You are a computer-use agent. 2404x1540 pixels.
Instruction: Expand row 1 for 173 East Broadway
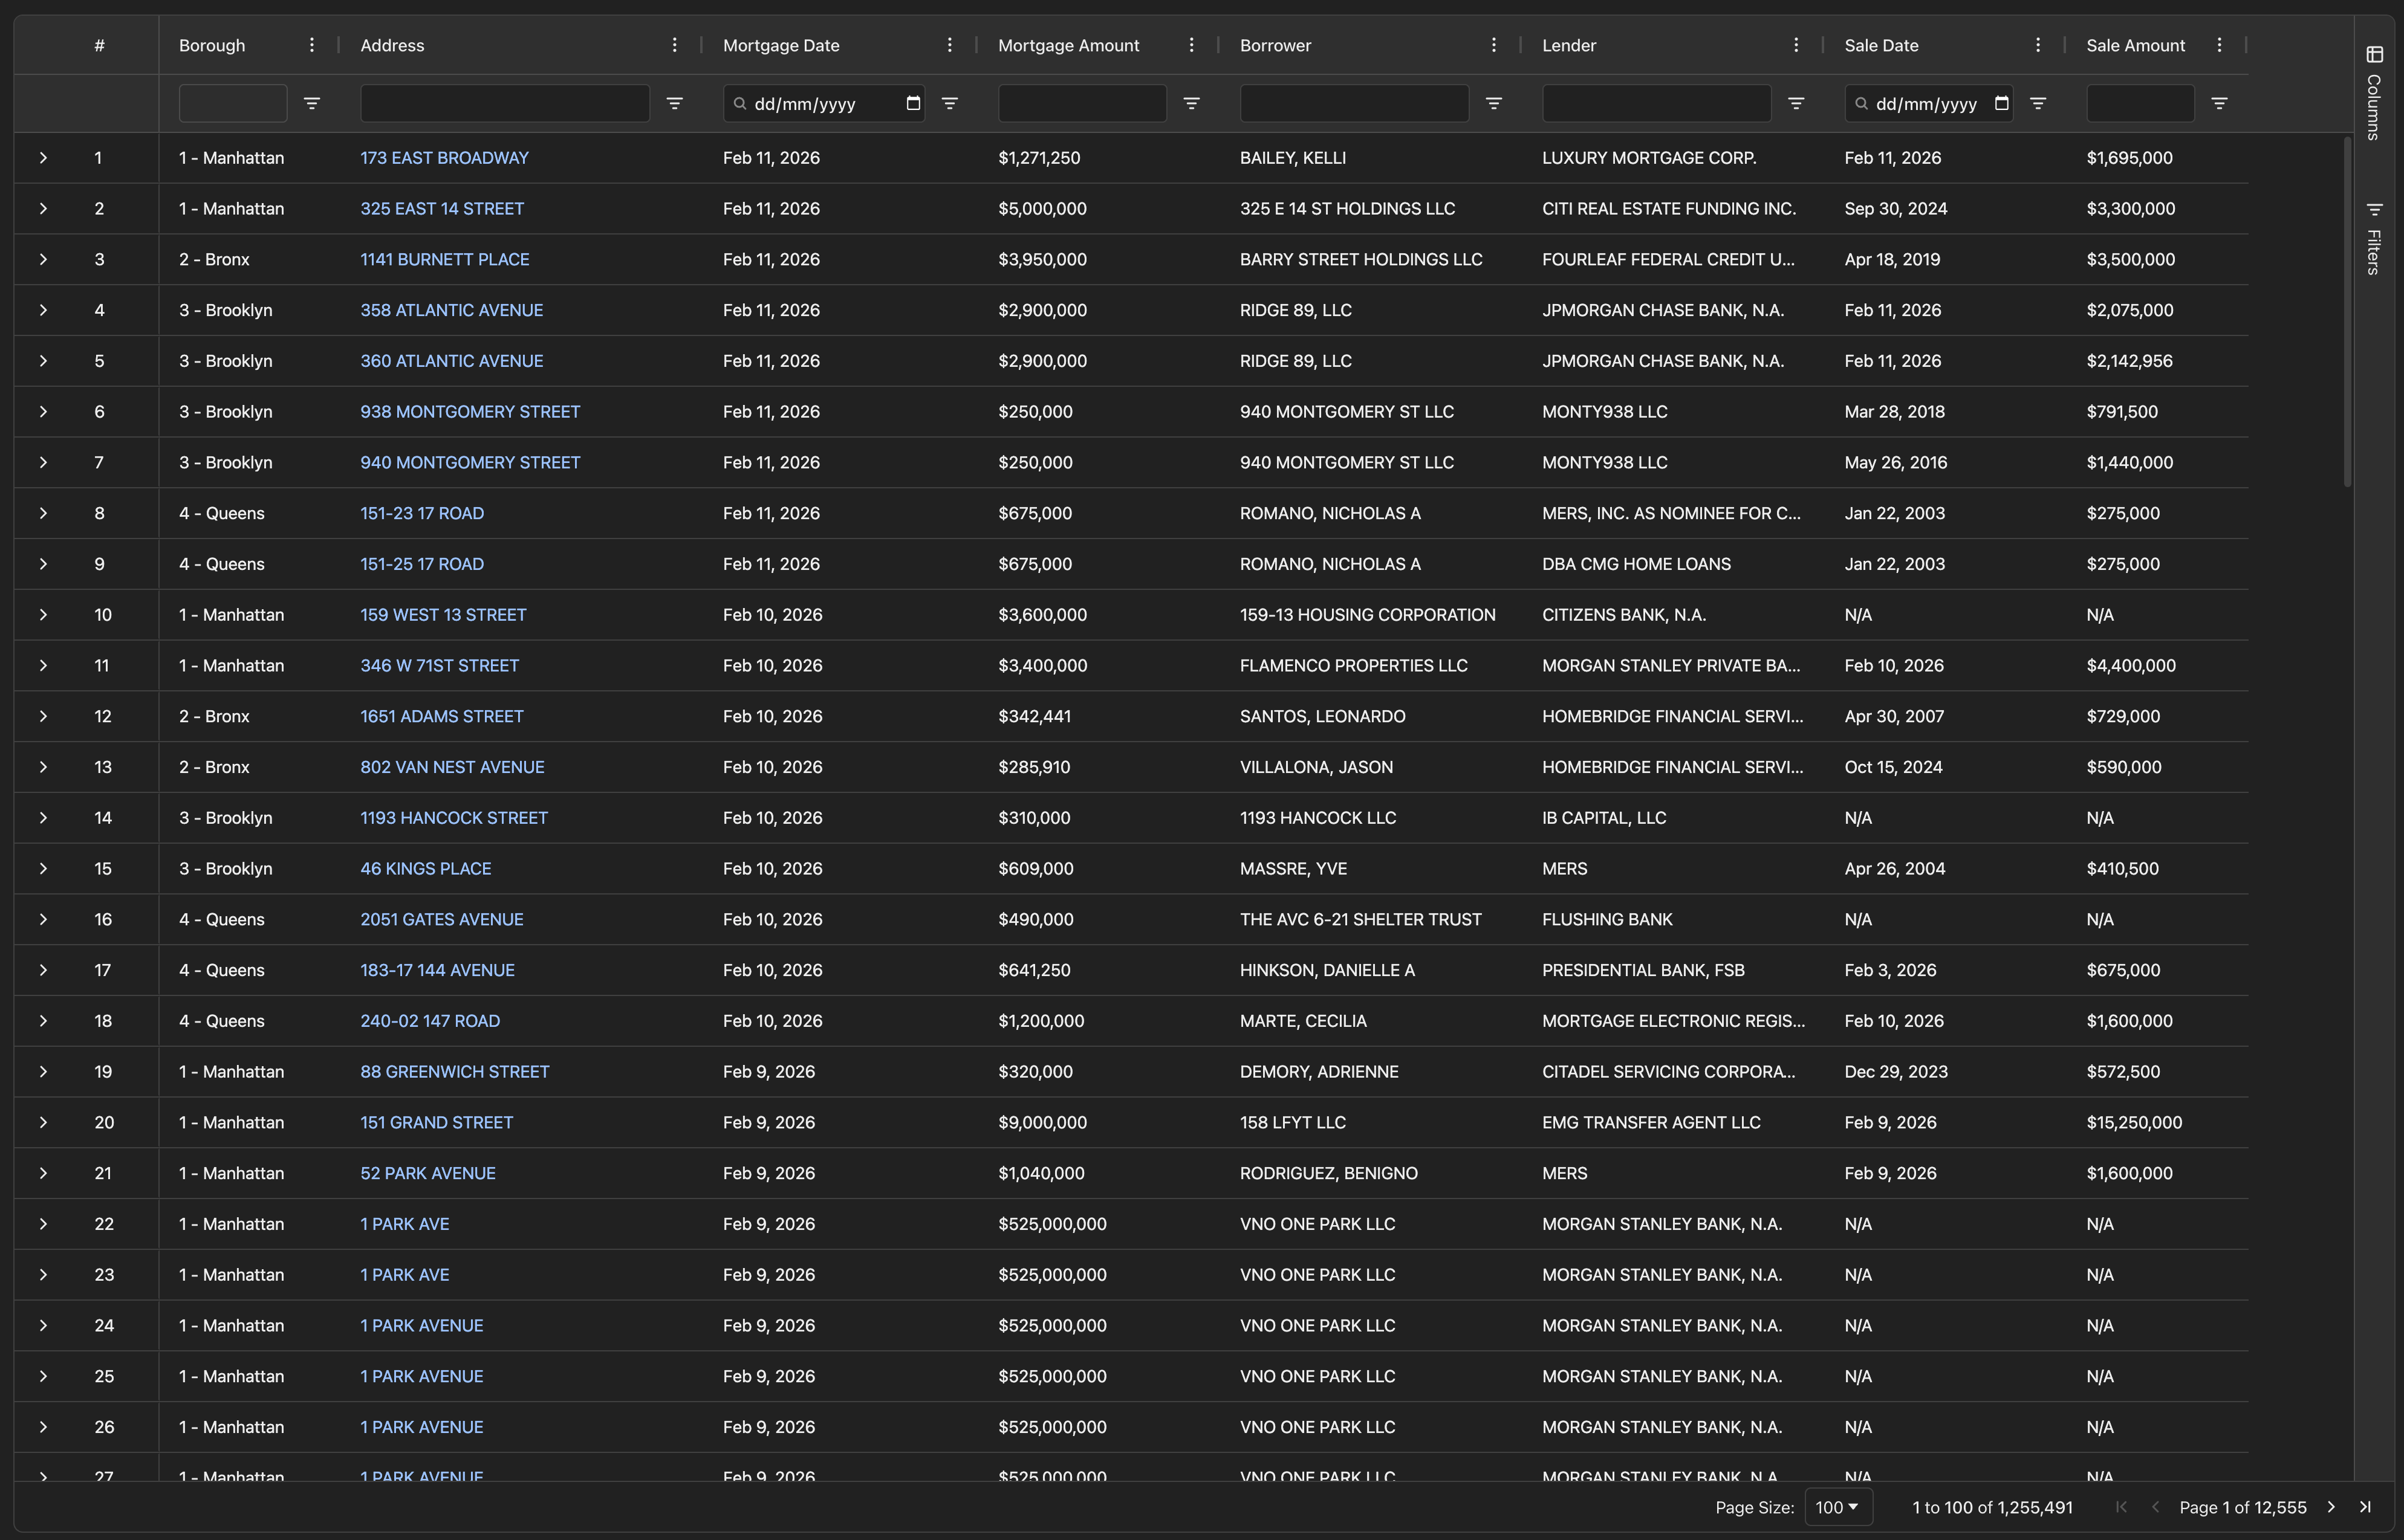[43, 158]
